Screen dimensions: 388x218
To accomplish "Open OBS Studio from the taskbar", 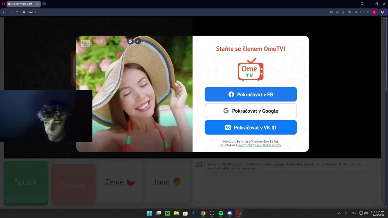I will (212, 213).
